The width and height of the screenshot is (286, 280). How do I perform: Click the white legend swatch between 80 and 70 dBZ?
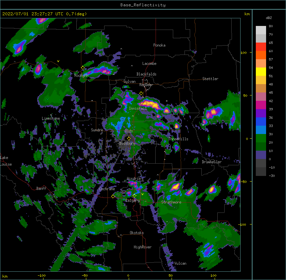[x=261, y=30]
